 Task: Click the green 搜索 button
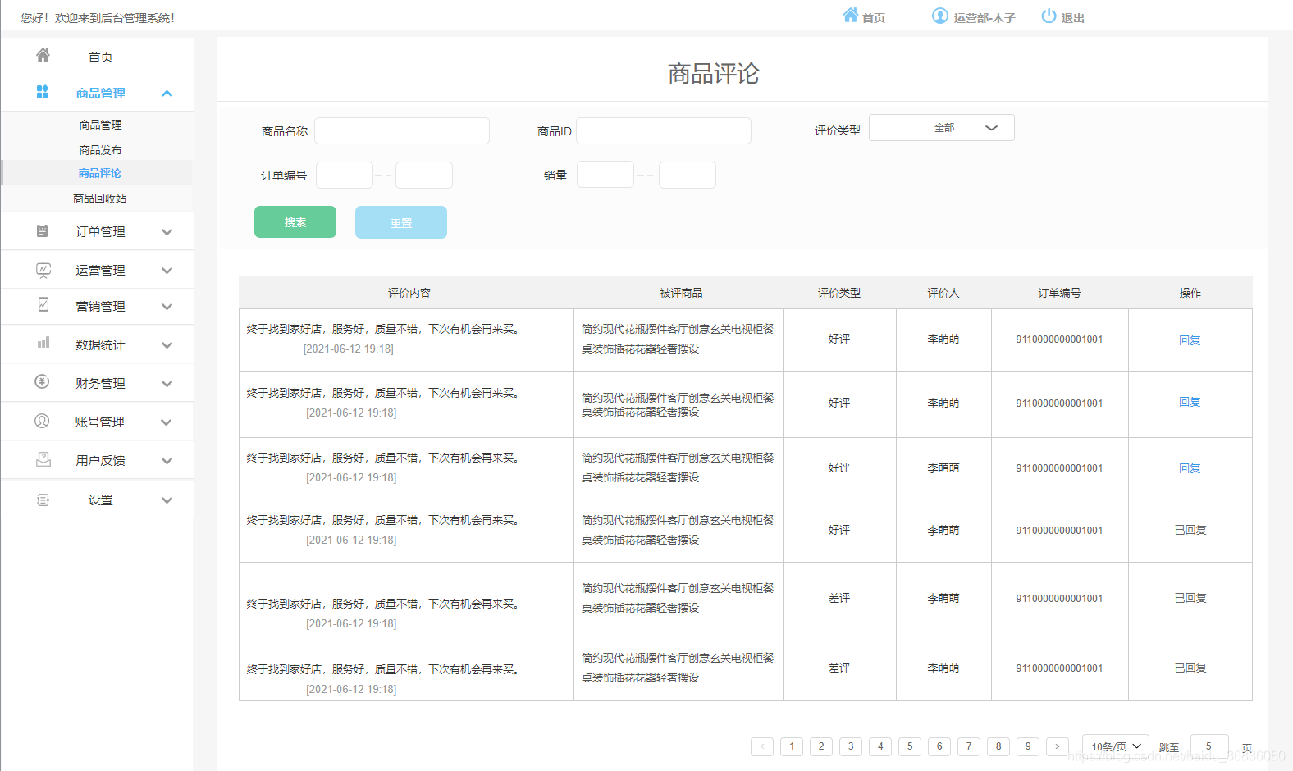point(295,222)
